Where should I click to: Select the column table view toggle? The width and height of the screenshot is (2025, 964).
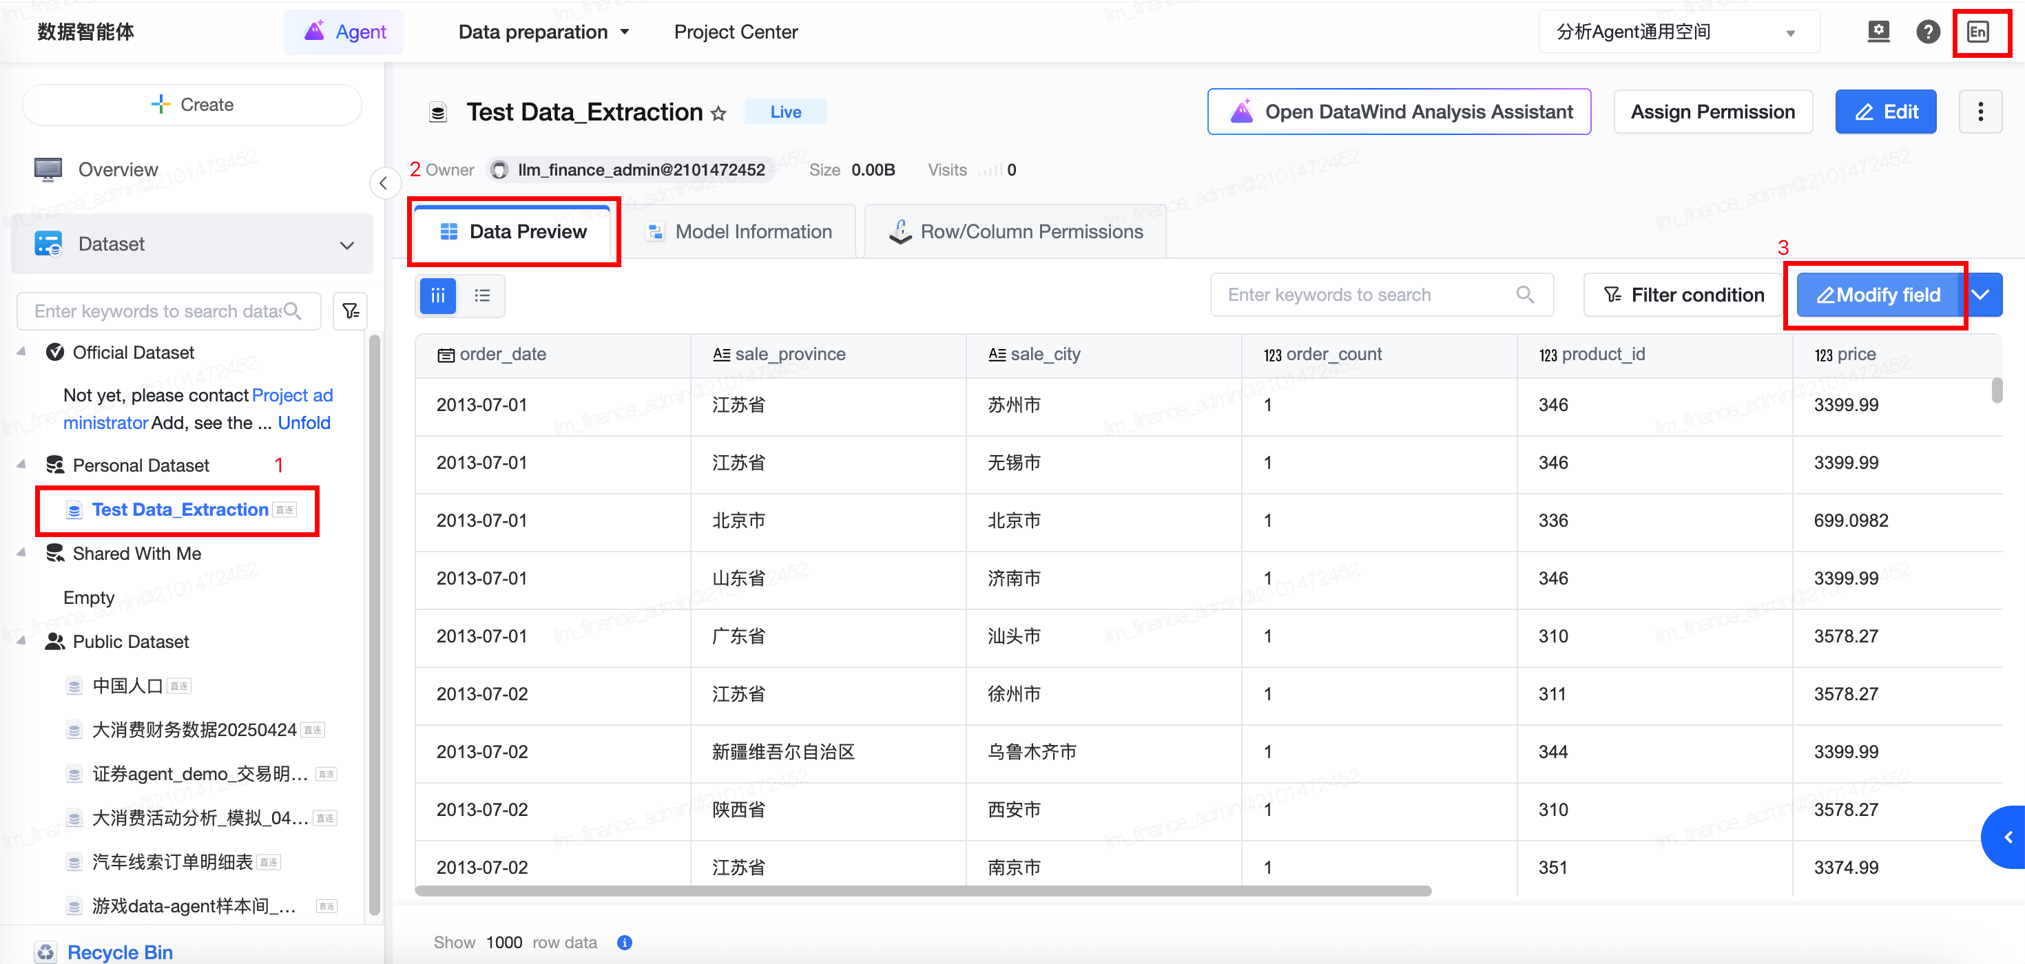pyautogui.click(x=438, y=295)
